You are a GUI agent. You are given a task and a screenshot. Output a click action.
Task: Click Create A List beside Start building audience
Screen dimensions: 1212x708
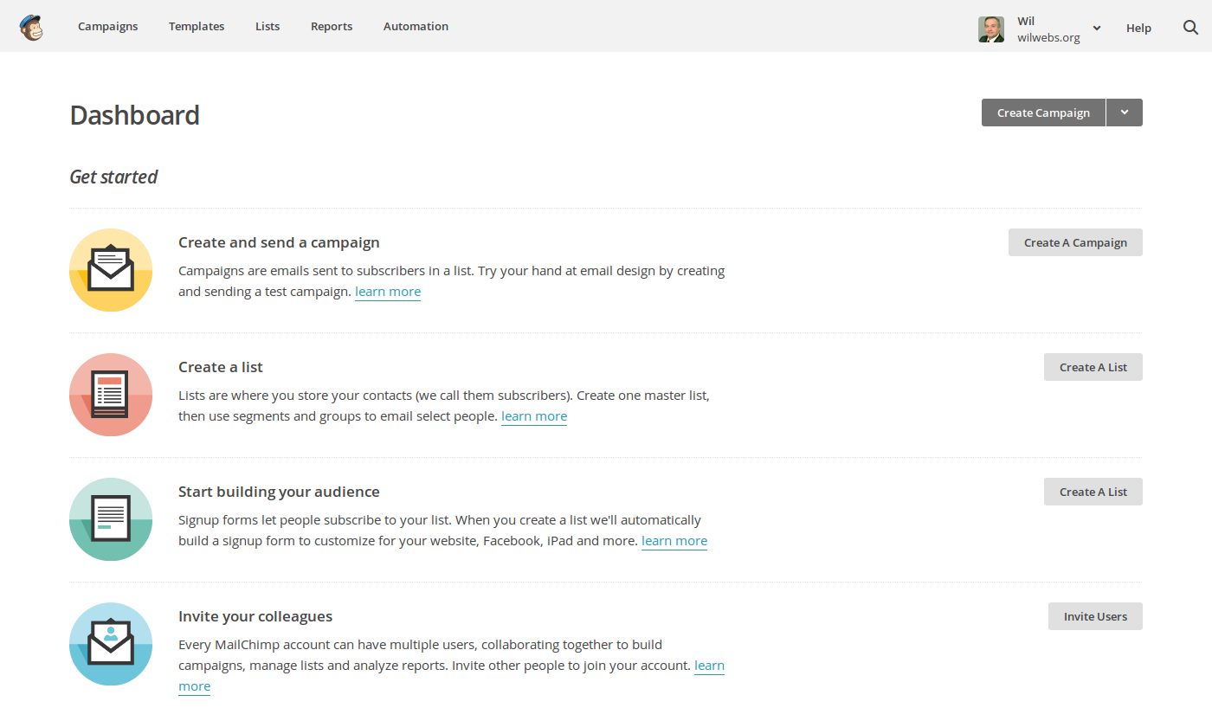point(1093,492)
